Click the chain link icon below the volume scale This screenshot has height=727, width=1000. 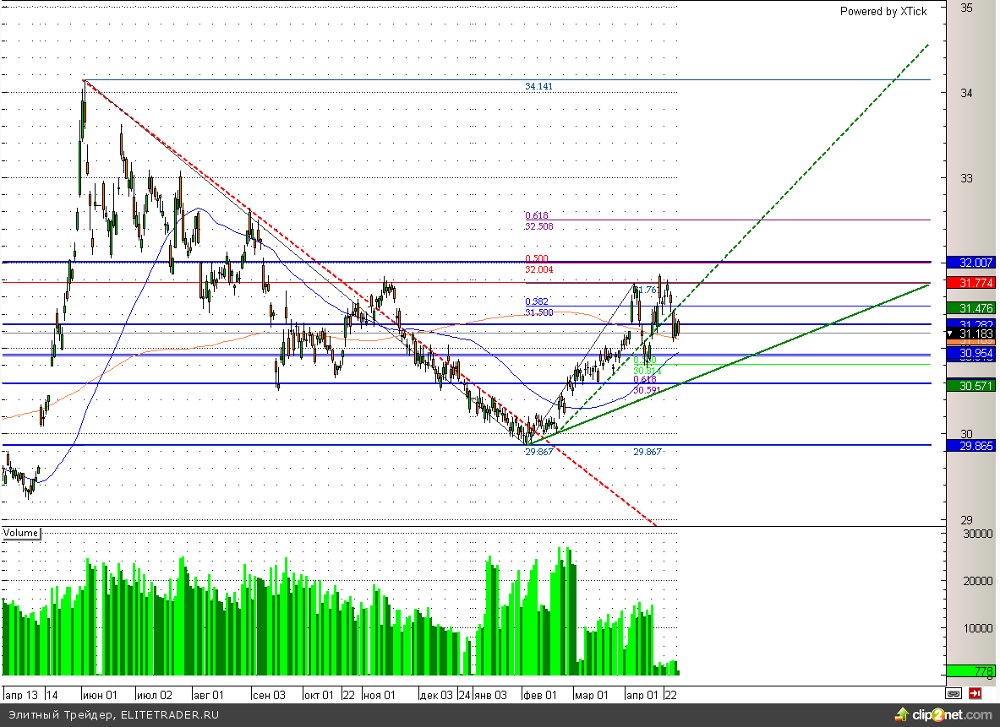tap(954, 694)
